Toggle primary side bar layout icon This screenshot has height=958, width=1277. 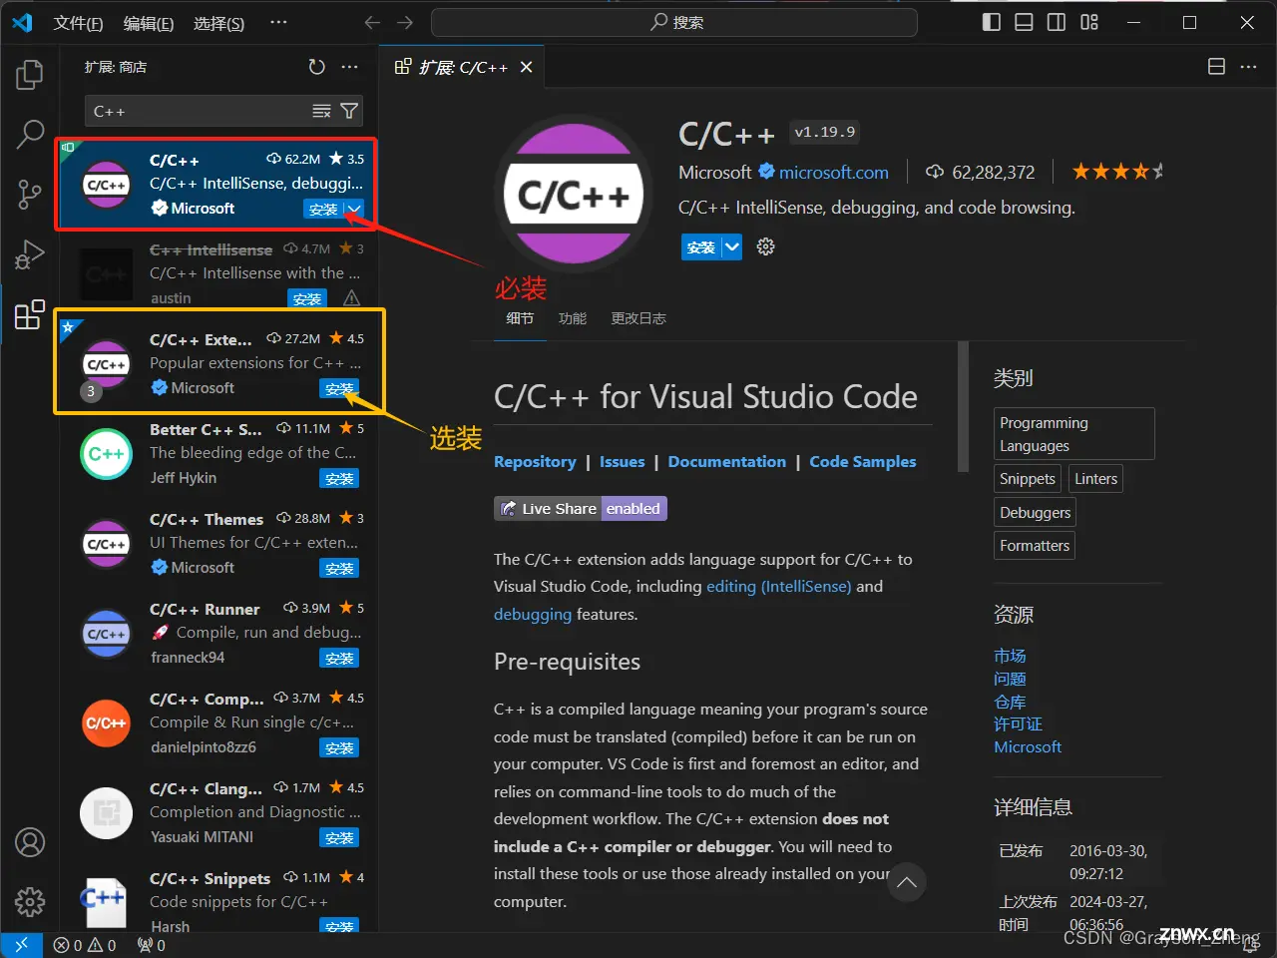click(x=992, y=22)
